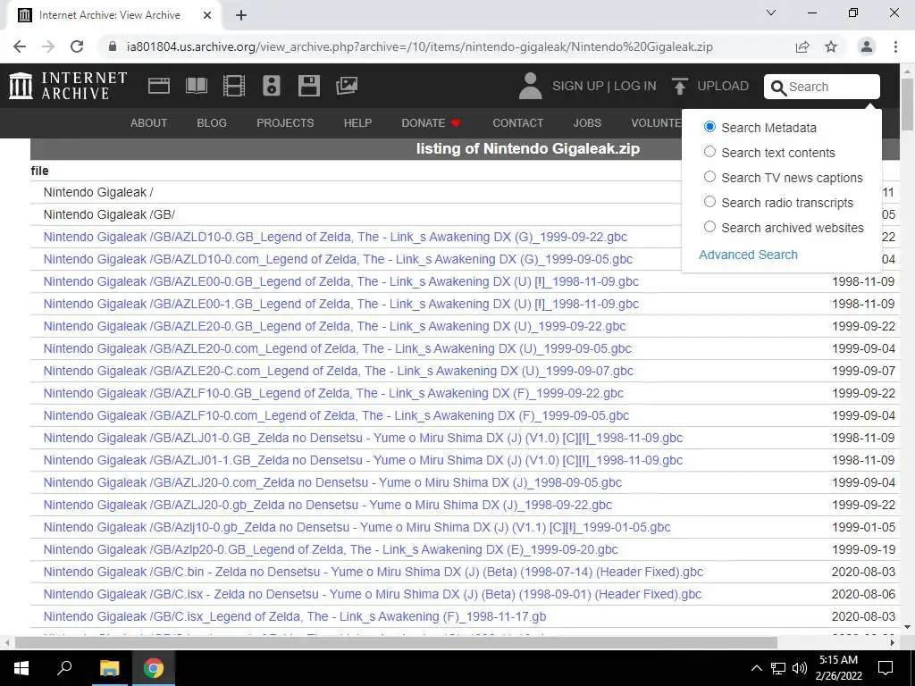Viewport: 915px width, 686px height.
Task: Open C.isx Link_s Awakening (F) 1998-11-17.gb
Action: [x=295, y=616]
